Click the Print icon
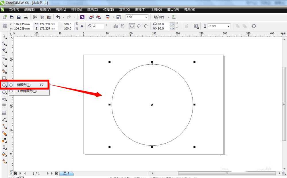The image size is (287, 178). click(x=26, y=17)
